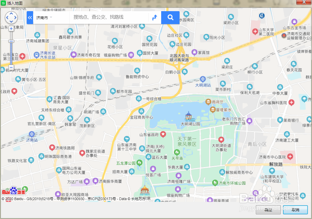
Task: Select the 济南市中心医院 hospital cross icon
Action: click(x=290, y=157)
